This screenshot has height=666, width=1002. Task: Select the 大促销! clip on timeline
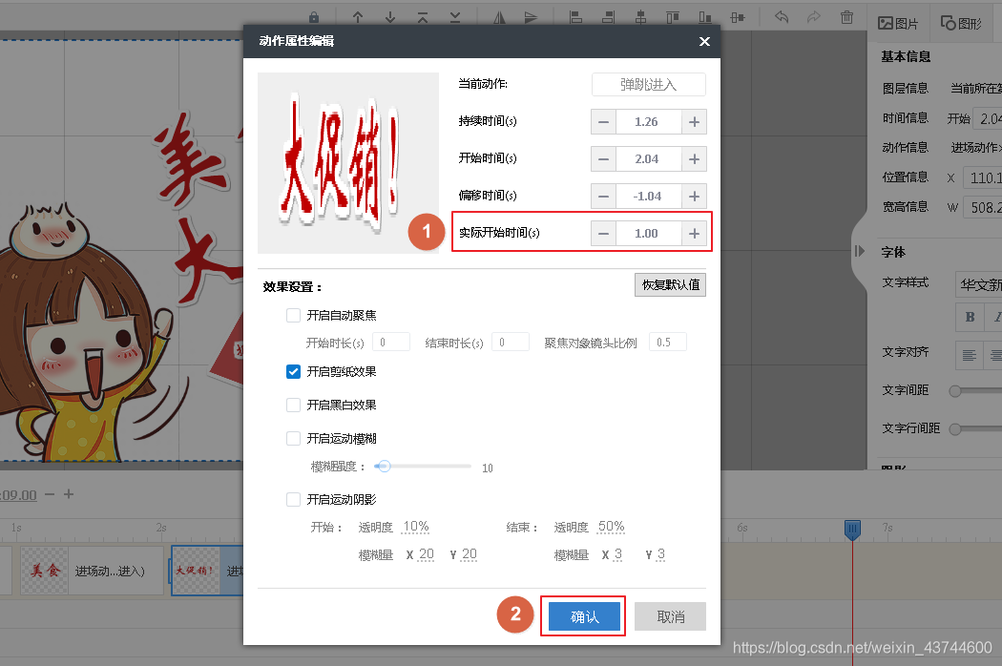pyautogui.click(x=207, y=571)
